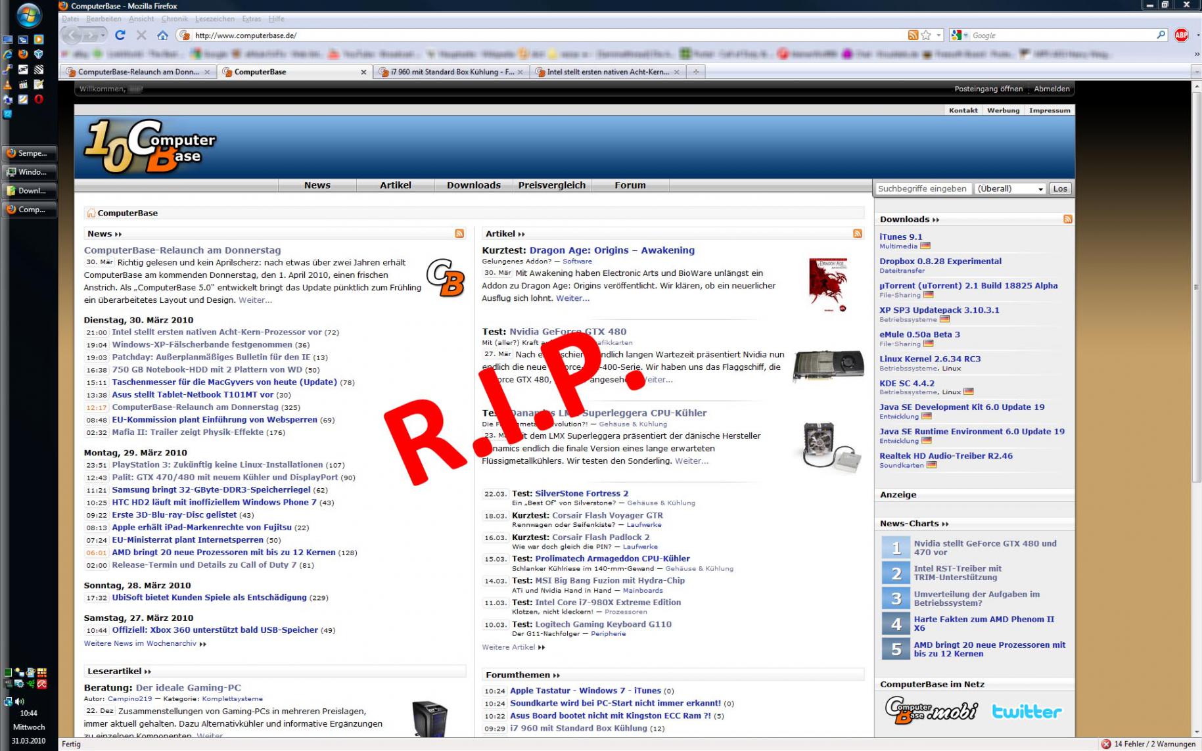
Task: Open the GeForce GTX 480 card thumbnail
Action: click(x=828, y=365)
